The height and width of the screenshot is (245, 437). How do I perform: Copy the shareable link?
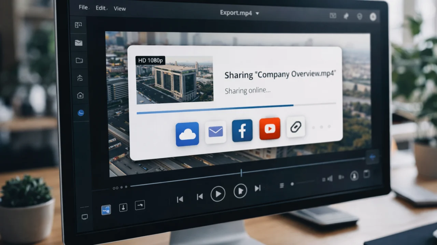[295, 127]
